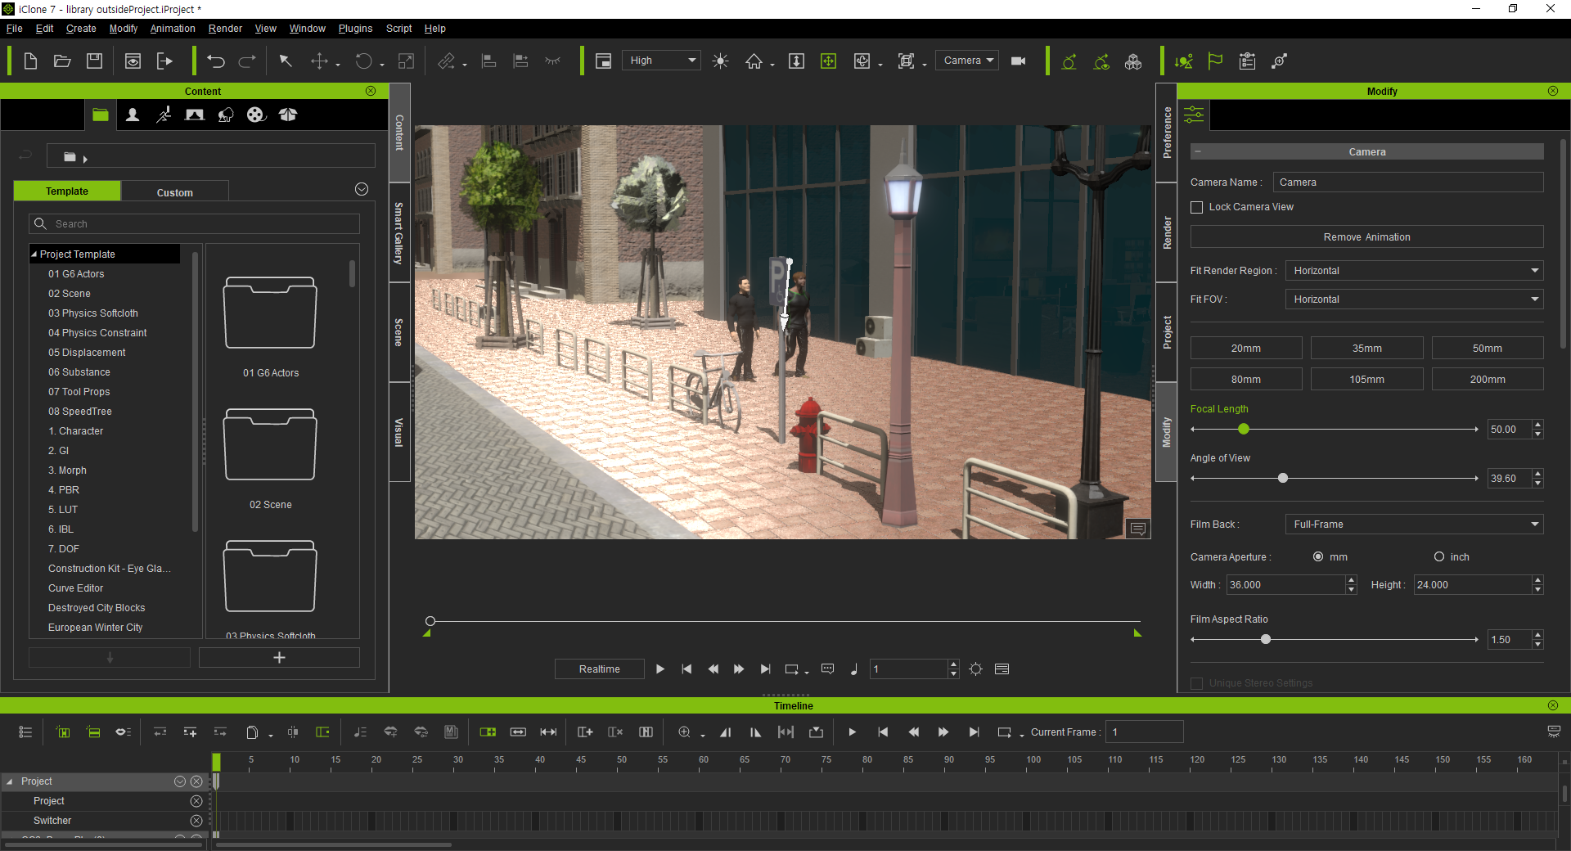The height and width of the screenshot is (851, 1571).
Task: Save project with the floppy icon
Action: point(94,61)
